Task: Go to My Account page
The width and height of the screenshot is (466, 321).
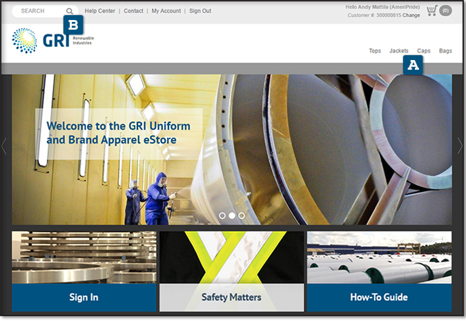Action: pyautogui.click(x=166, y=11)
